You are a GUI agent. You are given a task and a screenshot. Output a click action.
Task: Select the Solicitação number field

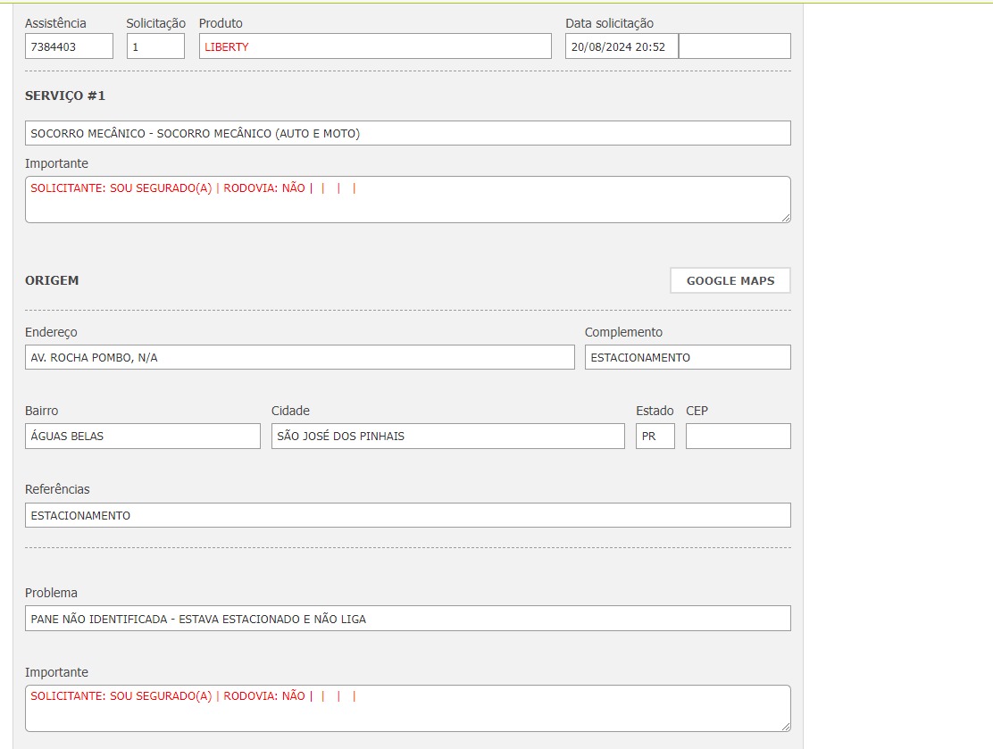(155, 46)
